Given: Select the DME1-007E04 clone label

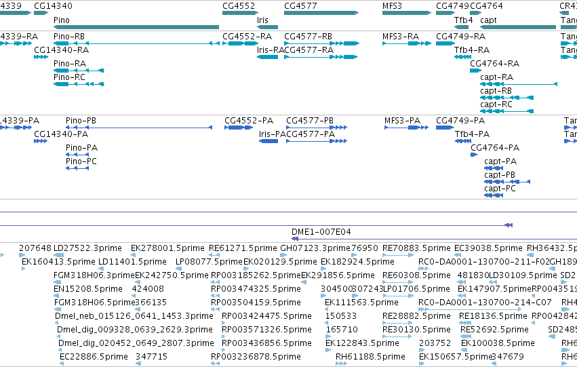Looking at the screenshot, I should (x=321, y=231).
